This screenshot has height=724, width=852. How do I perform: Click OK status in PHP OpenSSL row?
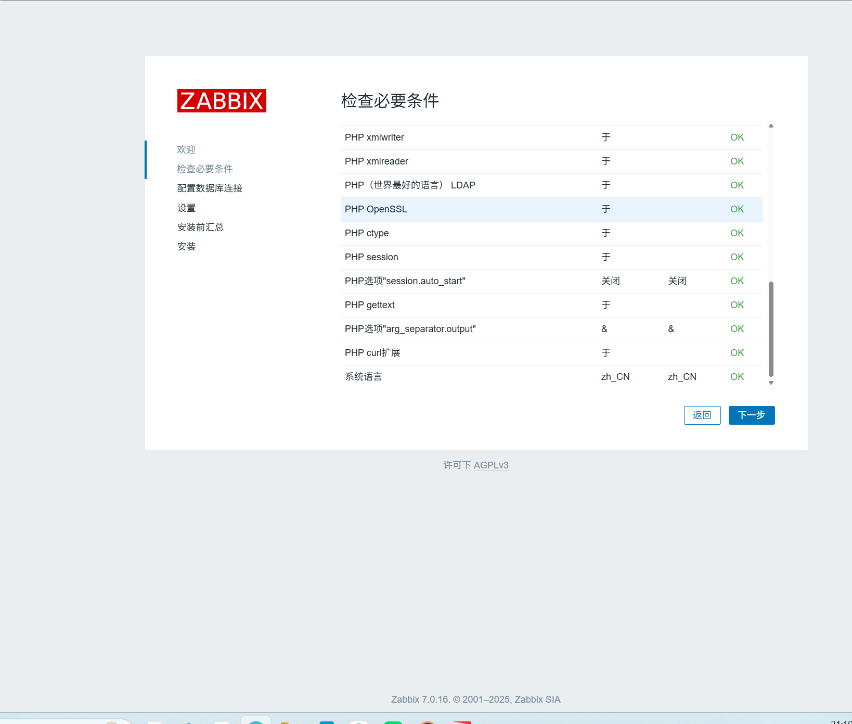point(737,209)
